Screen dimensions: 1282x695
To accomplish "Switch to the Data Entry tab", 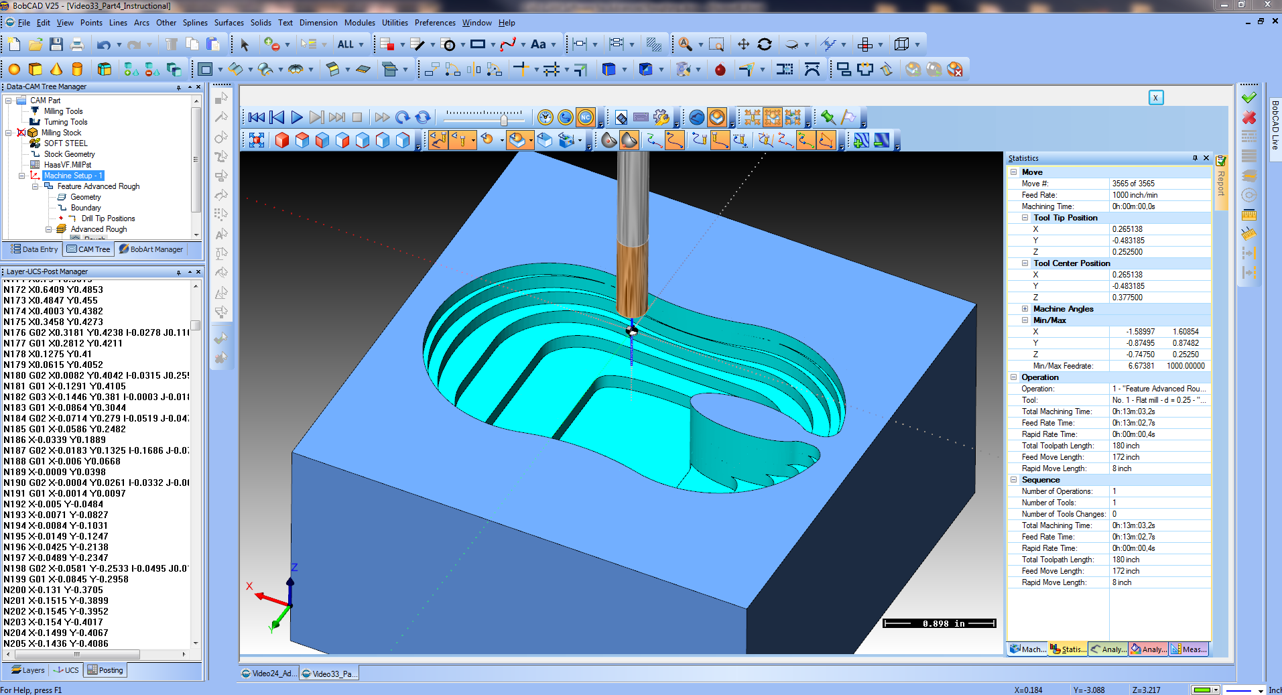I will (x=34, y=249).
